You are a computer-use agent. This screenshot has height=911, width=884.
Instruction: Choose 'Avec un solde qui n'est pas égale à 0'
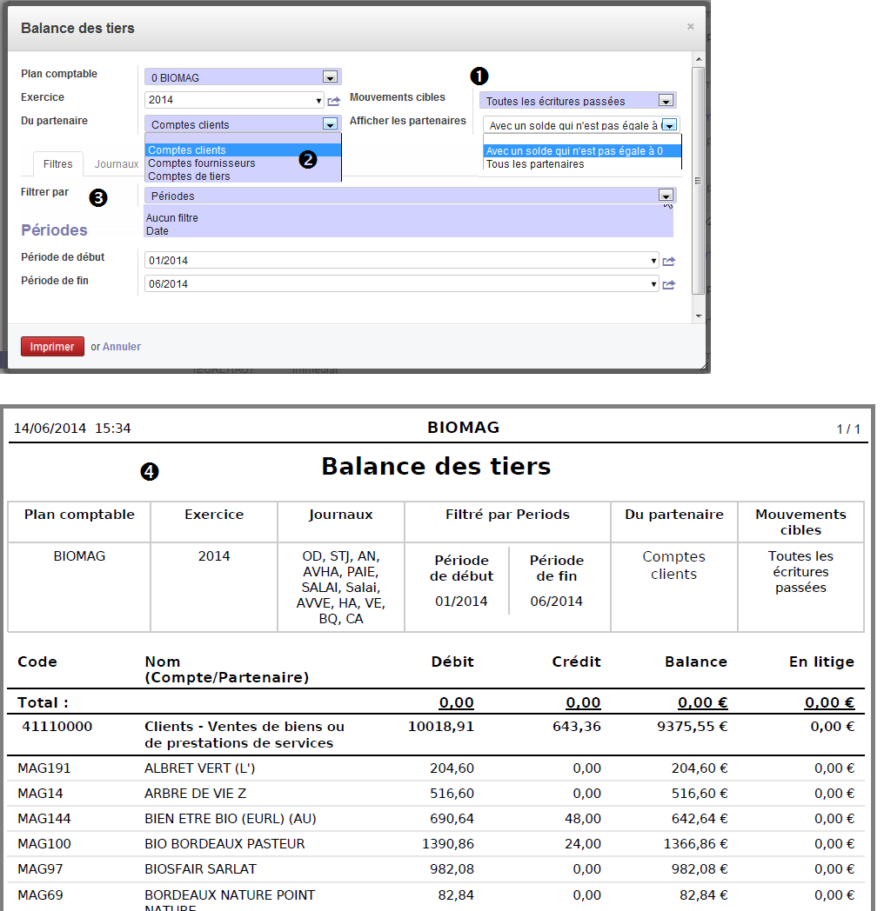(581, 151)
